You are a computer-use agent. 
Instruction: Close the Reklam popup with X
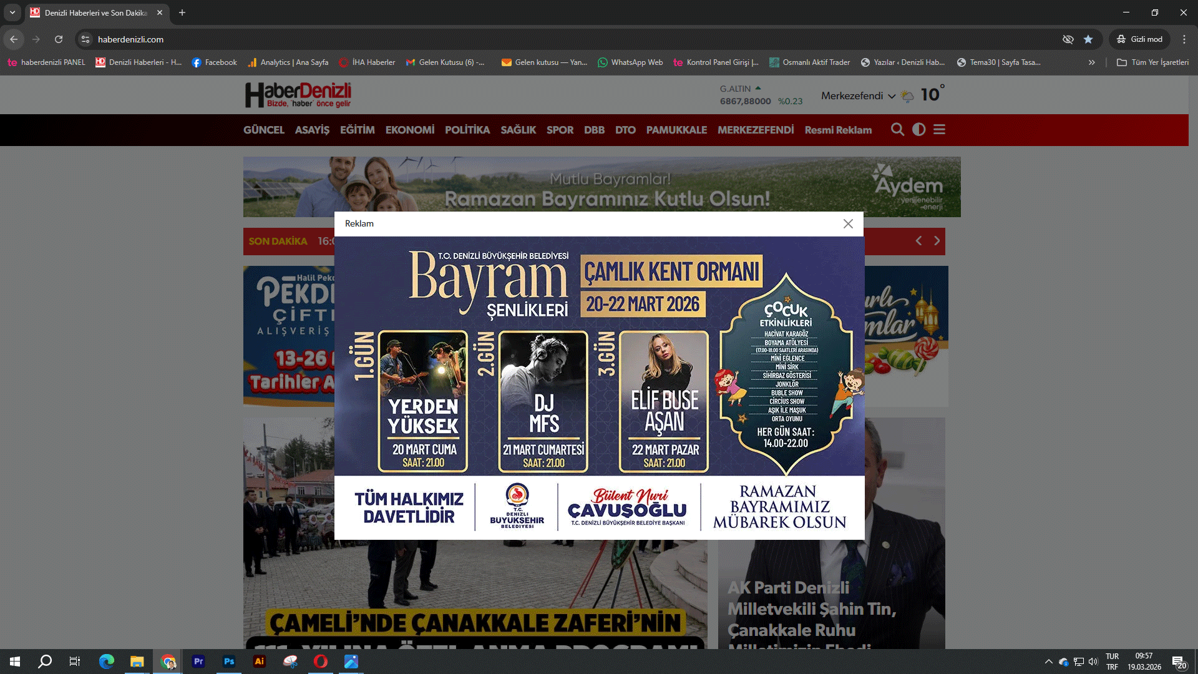[848, 223]
